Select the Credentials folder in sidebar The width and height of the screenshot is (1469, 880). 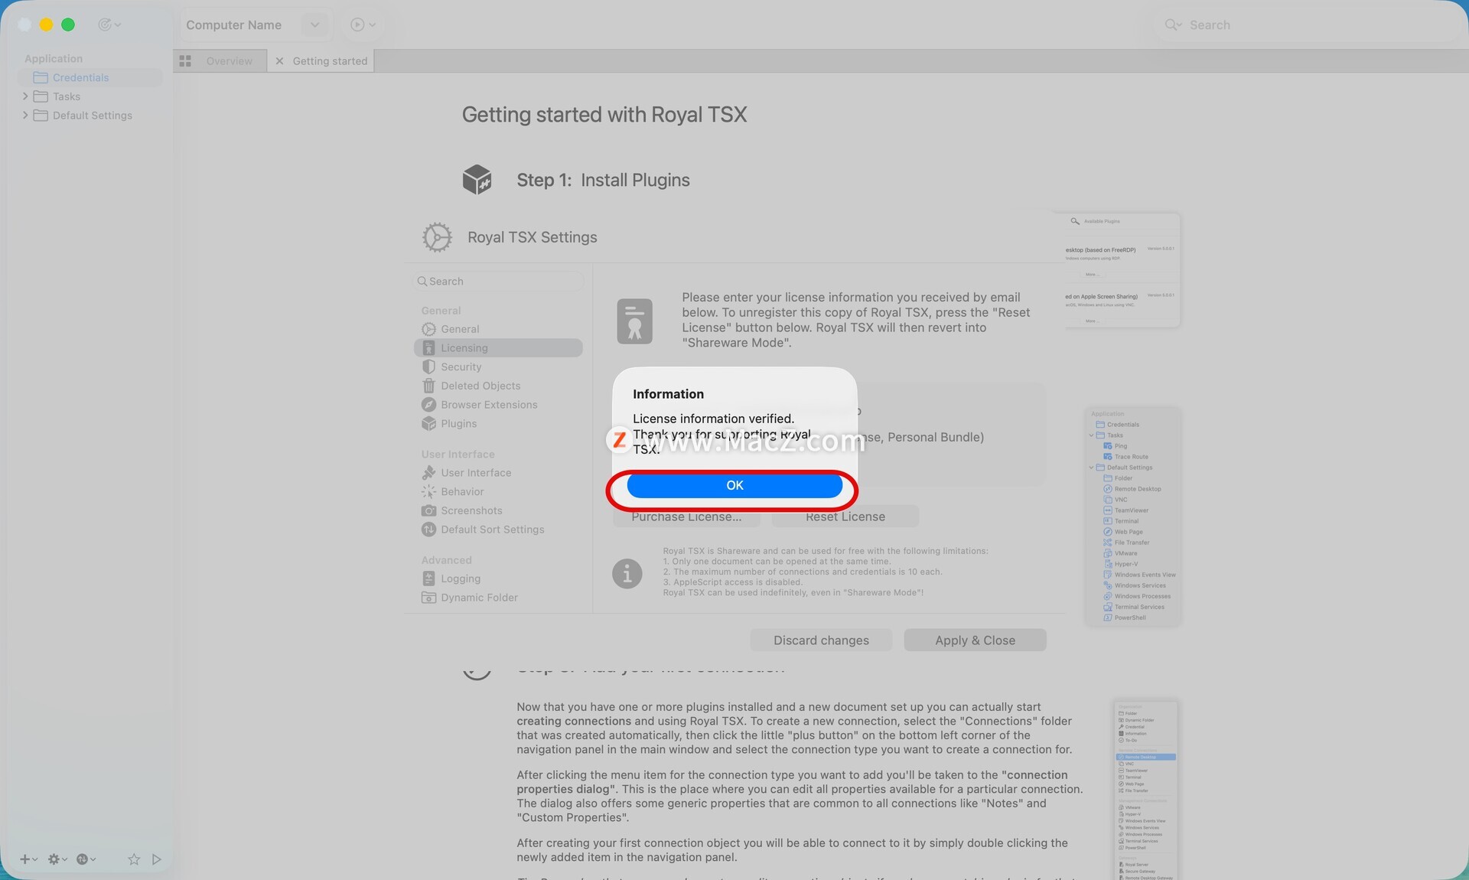pos(80,77)
